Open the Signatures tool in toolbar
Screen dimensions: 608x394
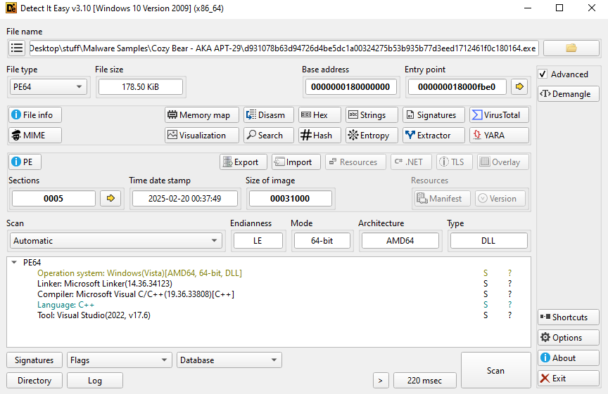tap(433, 115)
